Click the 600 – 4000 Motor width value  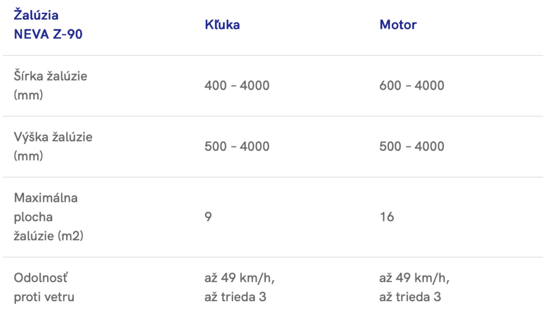[x=412, y=86]
